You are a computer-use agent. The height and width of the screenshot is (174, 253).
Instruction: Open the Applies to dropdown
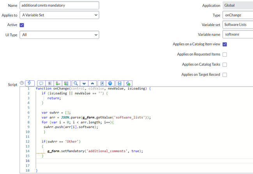(x=59, y=15)
